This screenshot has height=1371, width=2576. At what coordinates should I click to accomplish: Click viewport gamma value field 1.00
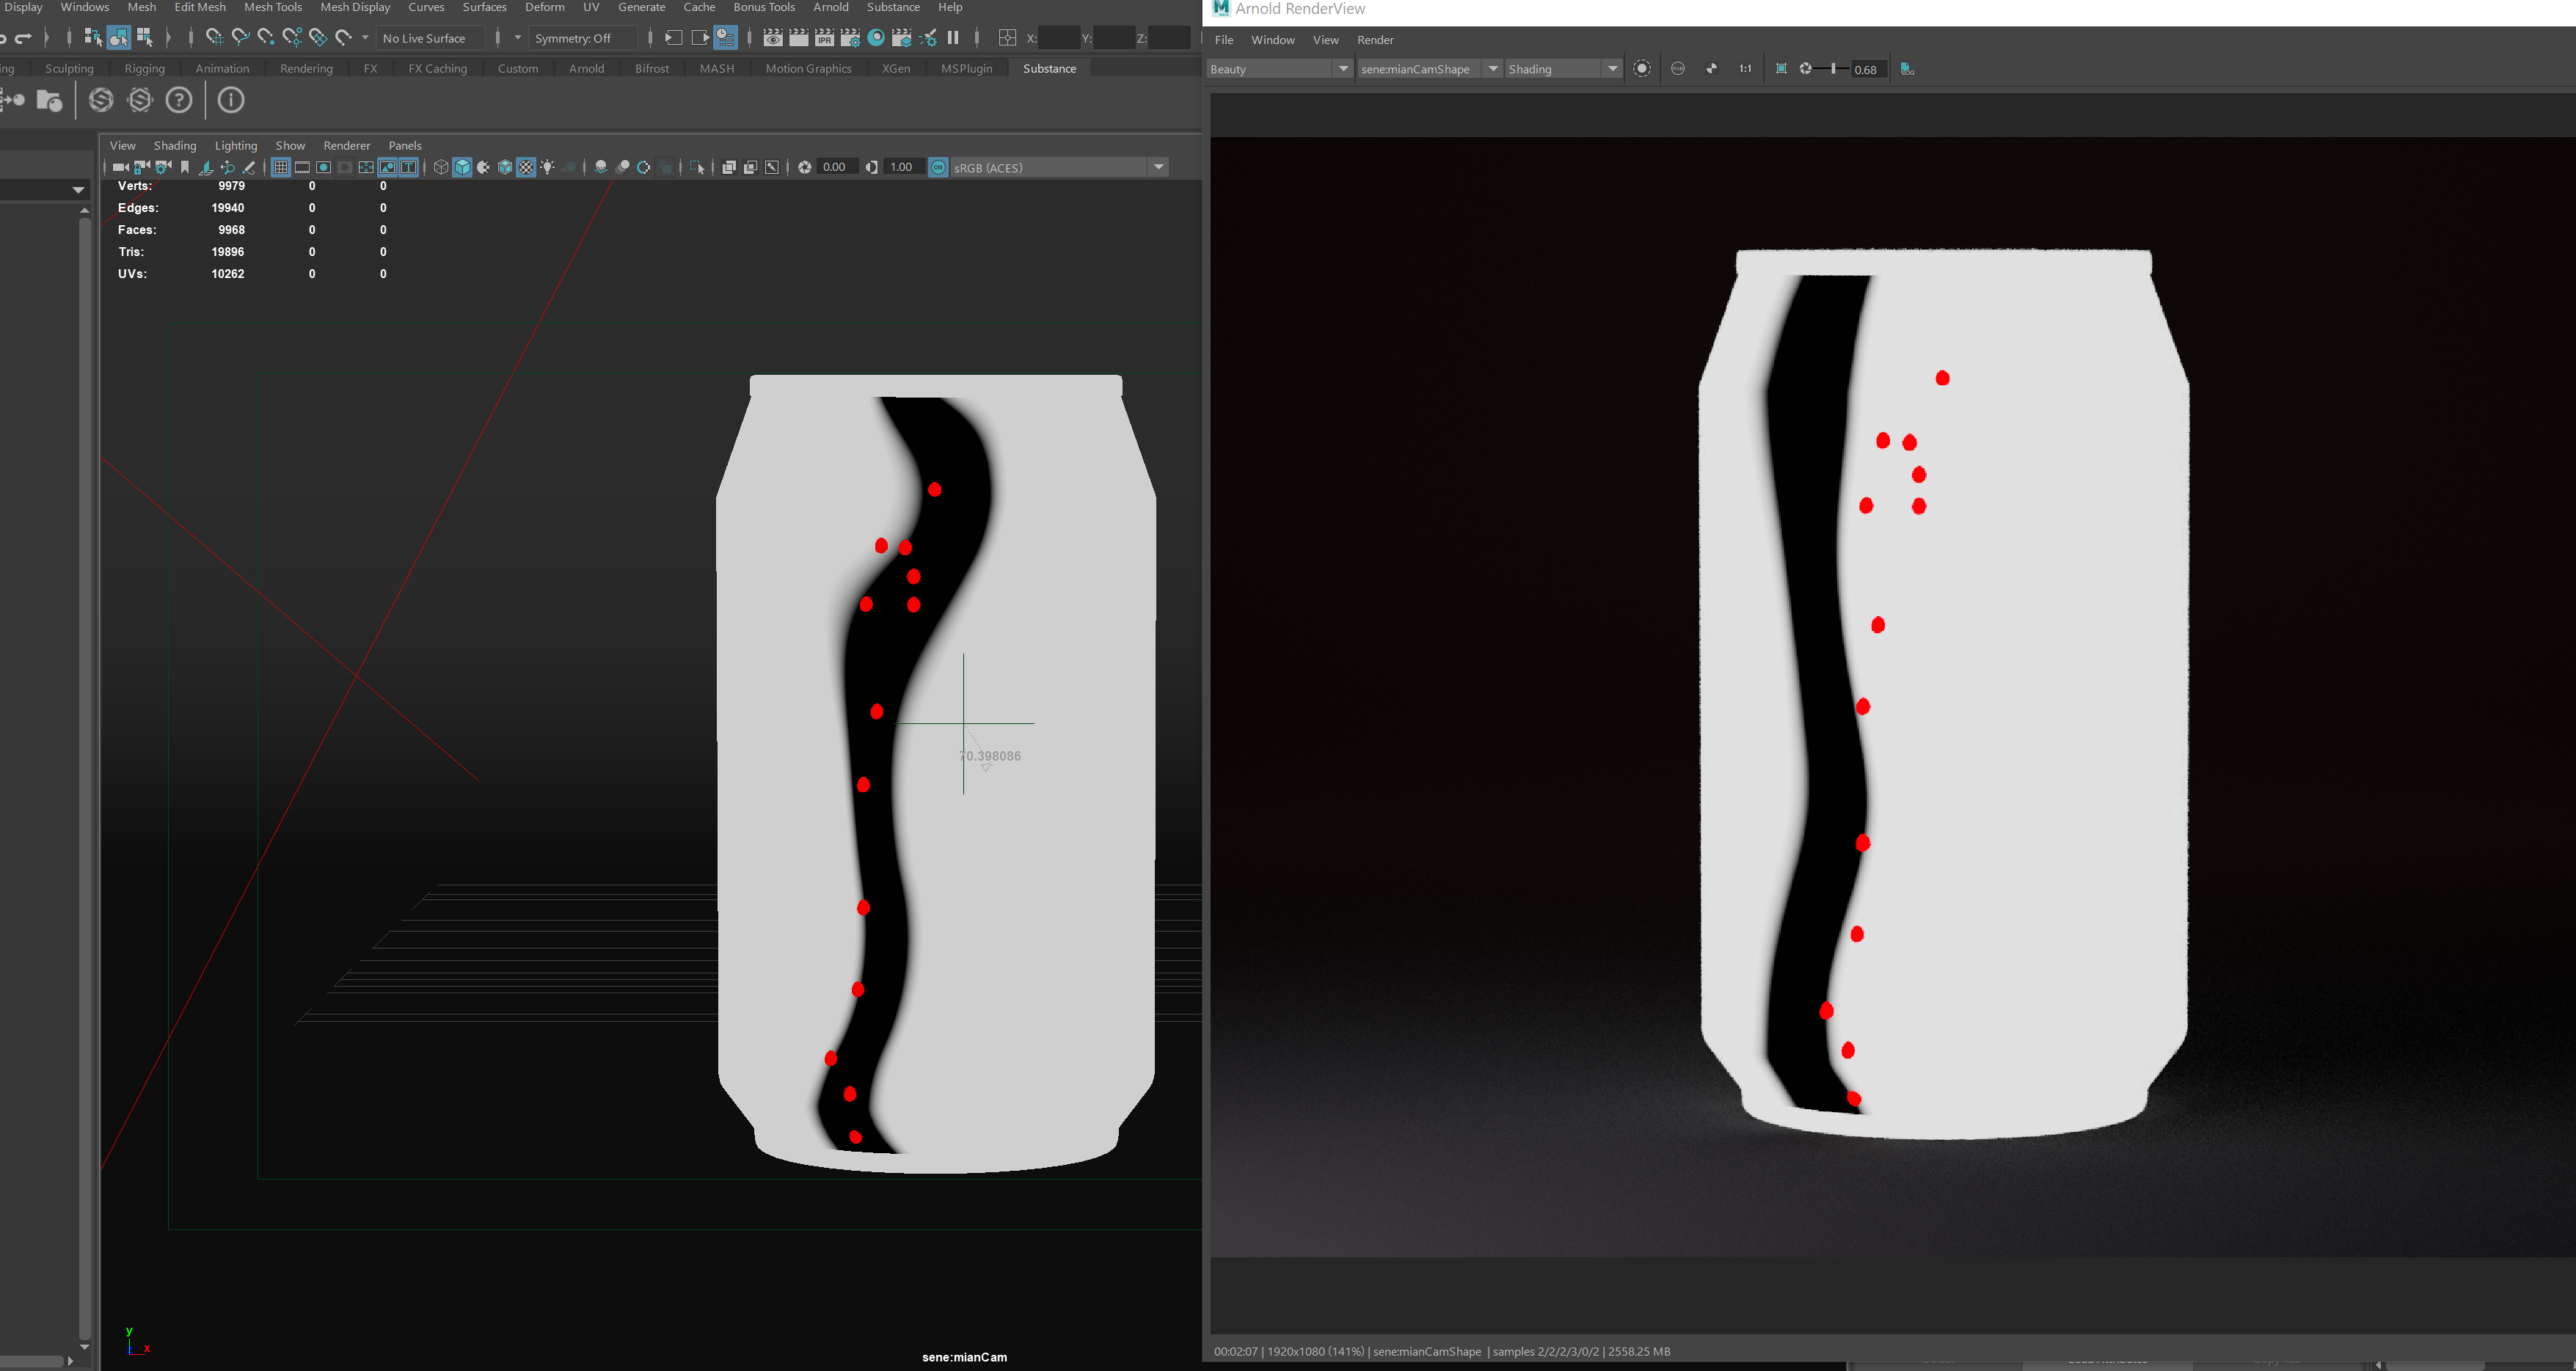pyautogui.click(x=905, y=167)
